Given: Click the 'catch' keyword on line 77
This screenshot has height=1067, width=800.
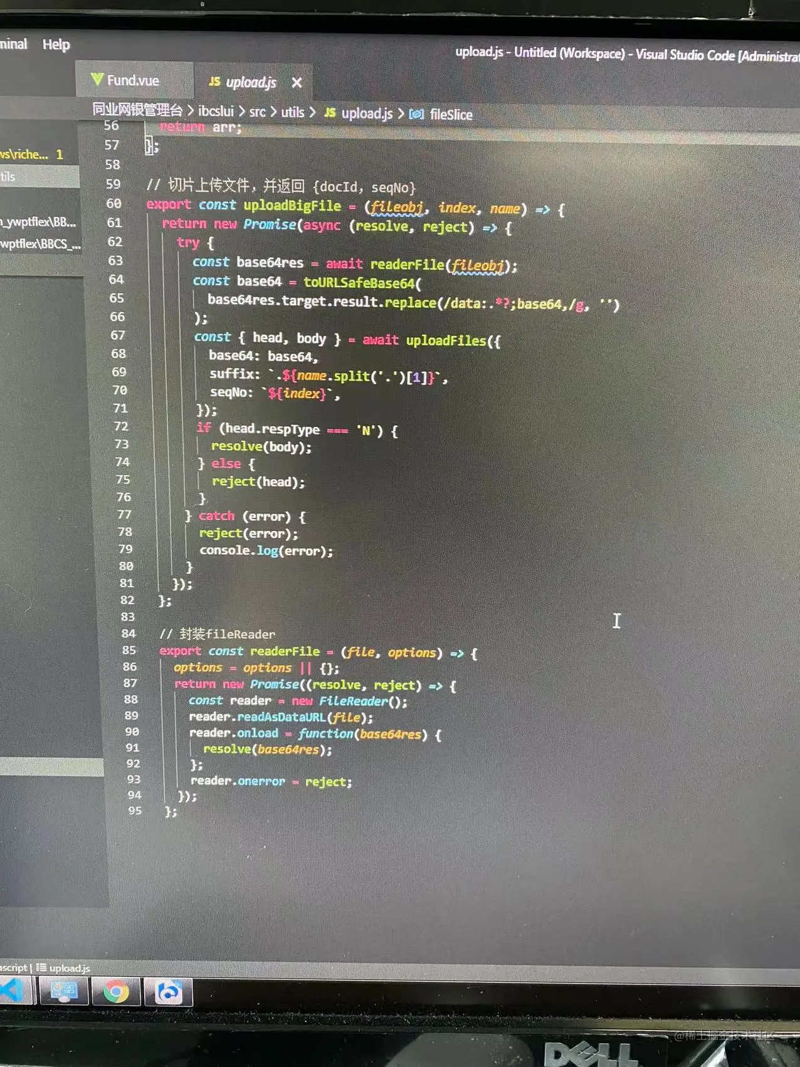Looking at the screenshot, I should 216,516.
